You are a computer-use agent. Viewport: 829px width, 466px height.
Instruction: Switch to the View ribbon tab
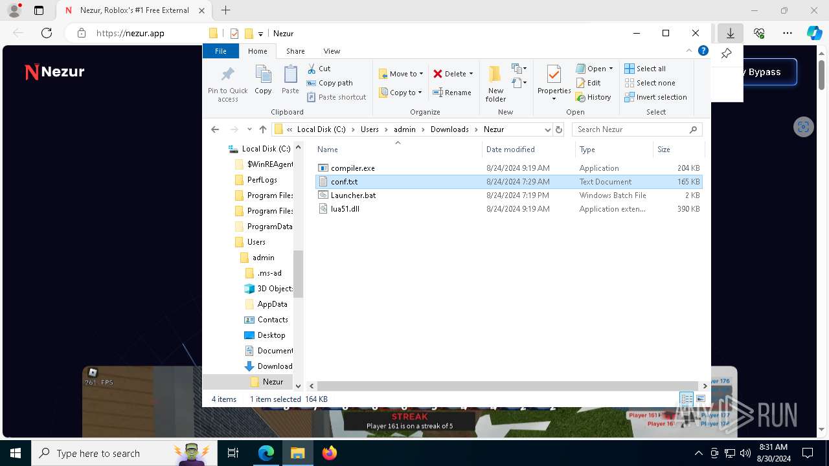332,51
